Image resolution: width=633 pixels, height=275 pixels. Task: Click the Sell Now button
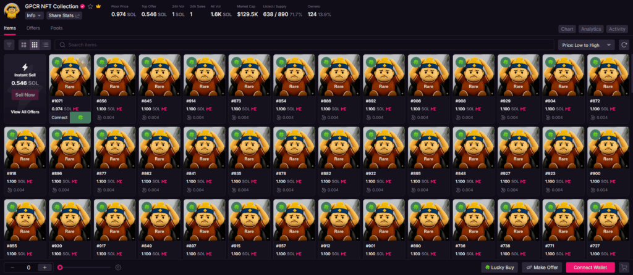pyautogui.click(x=25, y=95)
